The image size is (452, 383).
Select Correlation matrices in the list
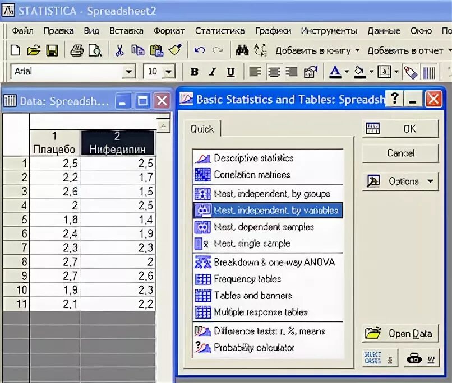coord(268,175)
